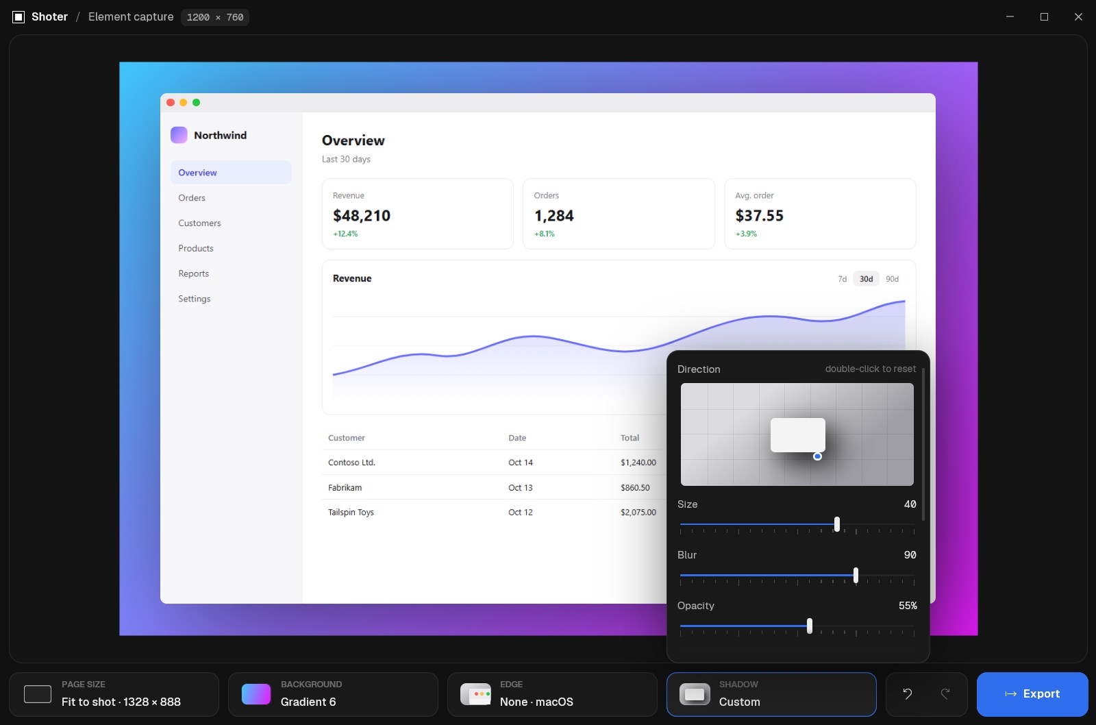Click the shadow preview icon

tap(695, 694)
